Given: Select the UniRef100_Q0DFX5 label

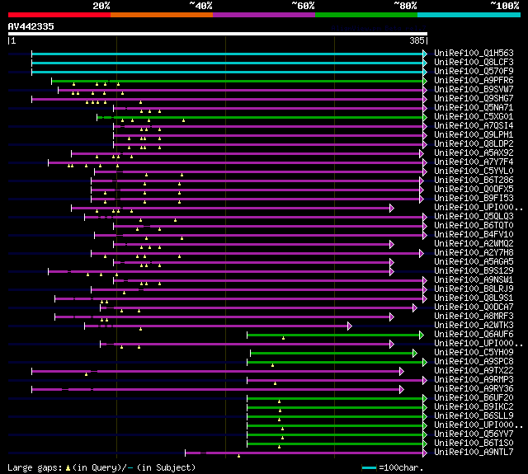Looking at the screenshot, I should [x=474, y=190].
